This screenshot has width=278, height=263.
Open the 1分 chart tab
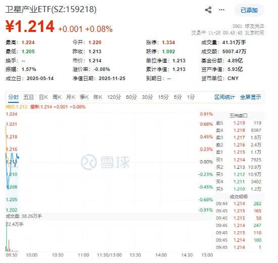191,97
